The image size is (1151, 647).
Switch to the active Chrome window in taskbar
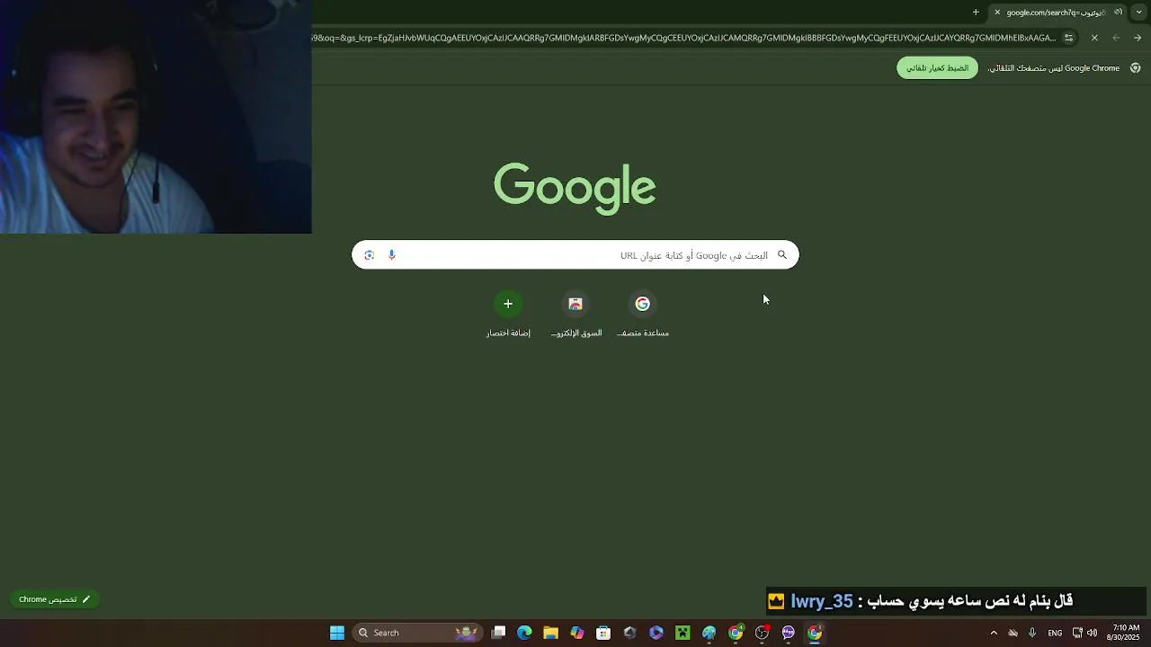click(815, 633)
